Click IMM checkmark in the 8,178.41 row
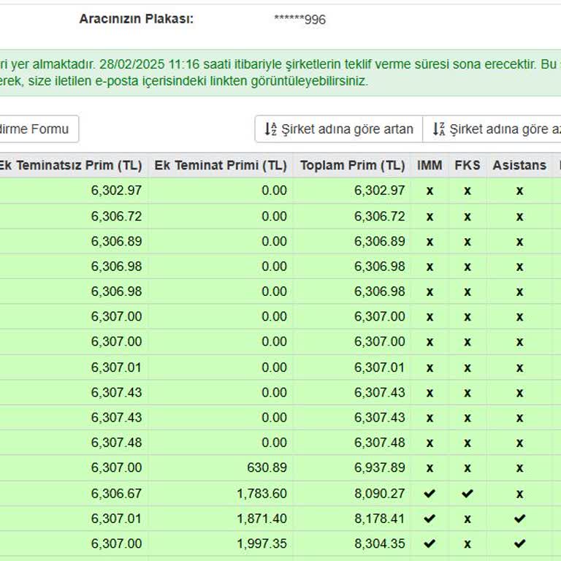The image size is (561, 561). [430, 519]
